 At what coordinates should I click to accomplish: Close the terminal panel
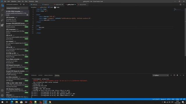[183, 75]
